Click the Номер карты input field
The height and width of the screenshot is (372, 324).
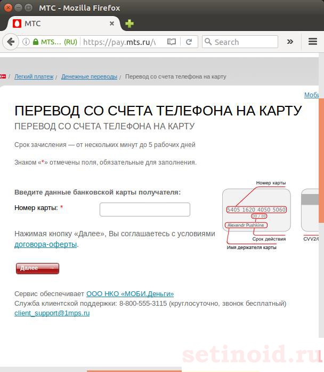[145, 210]
